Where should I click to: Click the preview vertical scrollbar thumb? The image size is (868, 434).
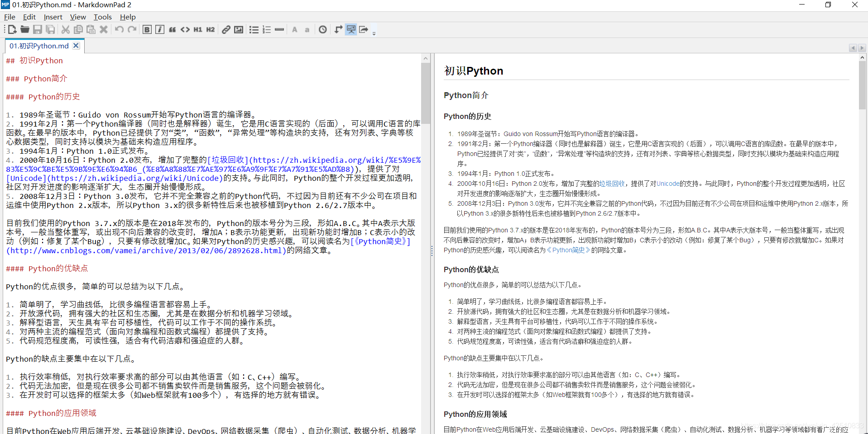tap(863, 85)
